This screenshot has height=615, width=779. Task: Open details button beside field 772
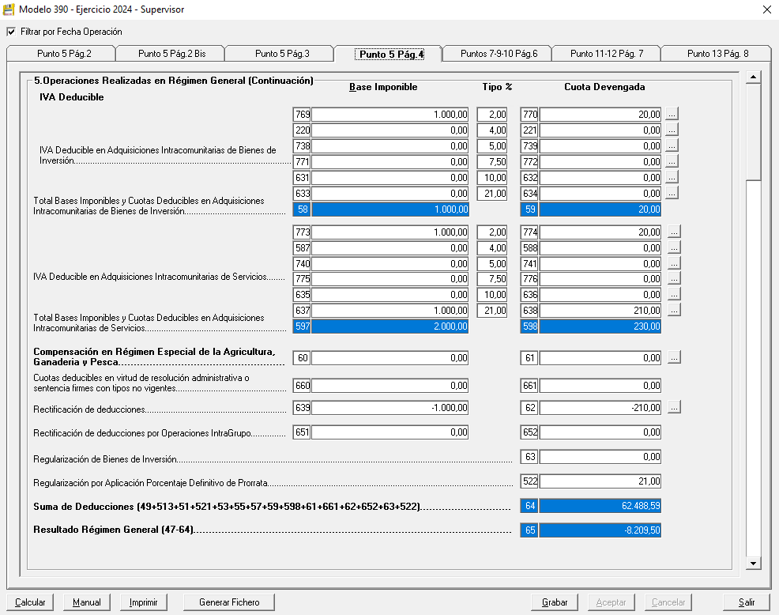[x=672, y=161]
